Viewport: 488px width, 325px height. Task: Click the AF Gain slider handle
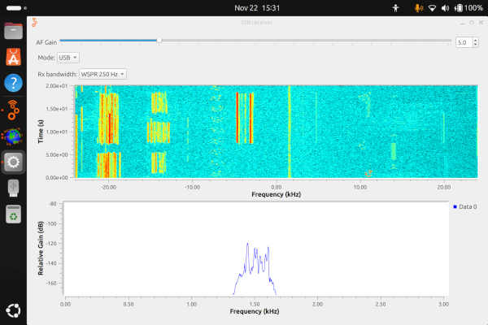[159, 41]
